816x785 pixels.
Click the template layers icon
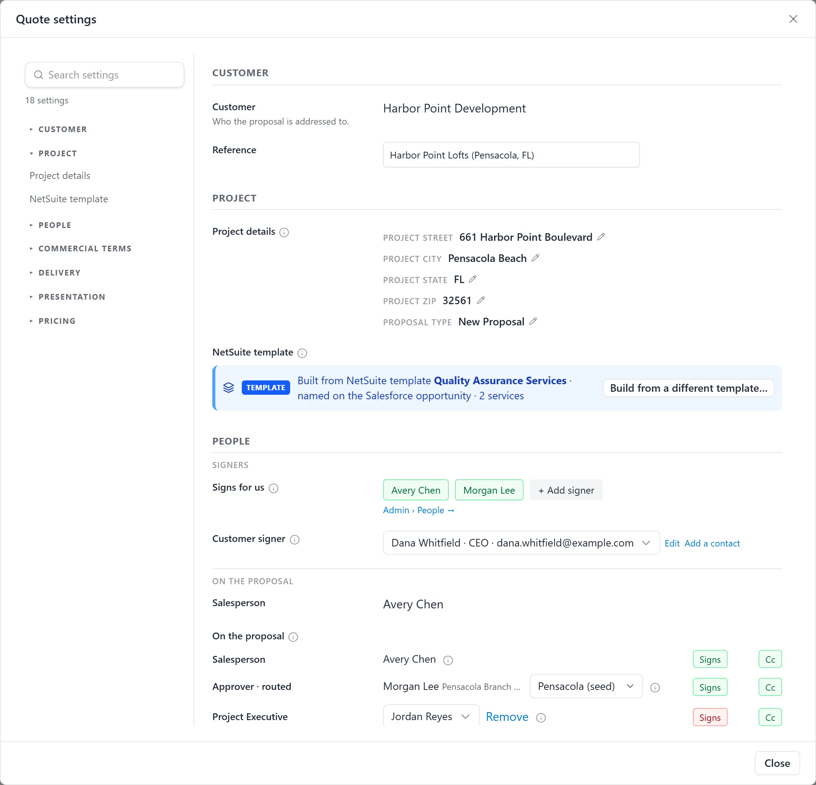[229, 388]
